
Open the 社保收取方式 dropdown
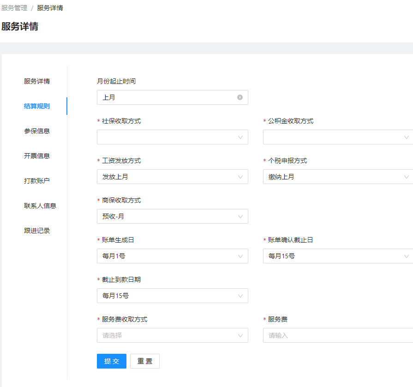tap(172, 137)
